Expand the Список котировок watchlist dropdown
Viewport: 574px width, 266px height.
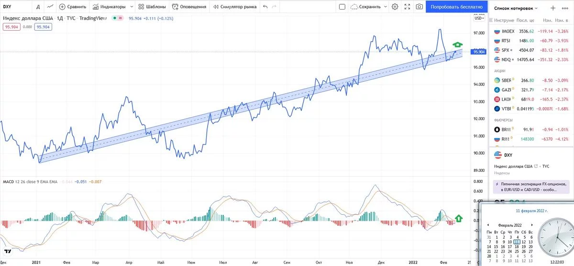[x=515, y=8]
